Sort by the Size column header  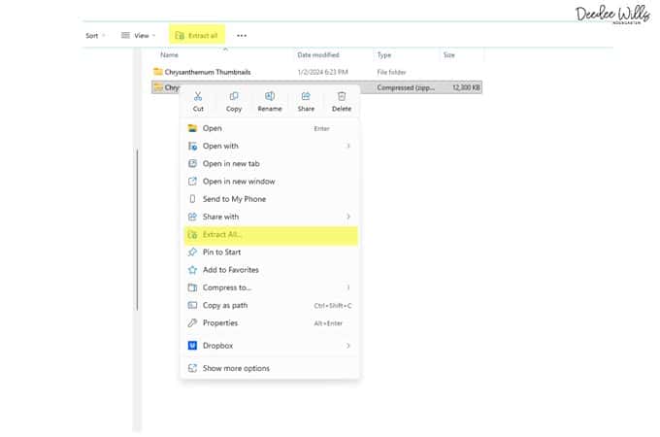pyautogui.click(x=449, y=55)
